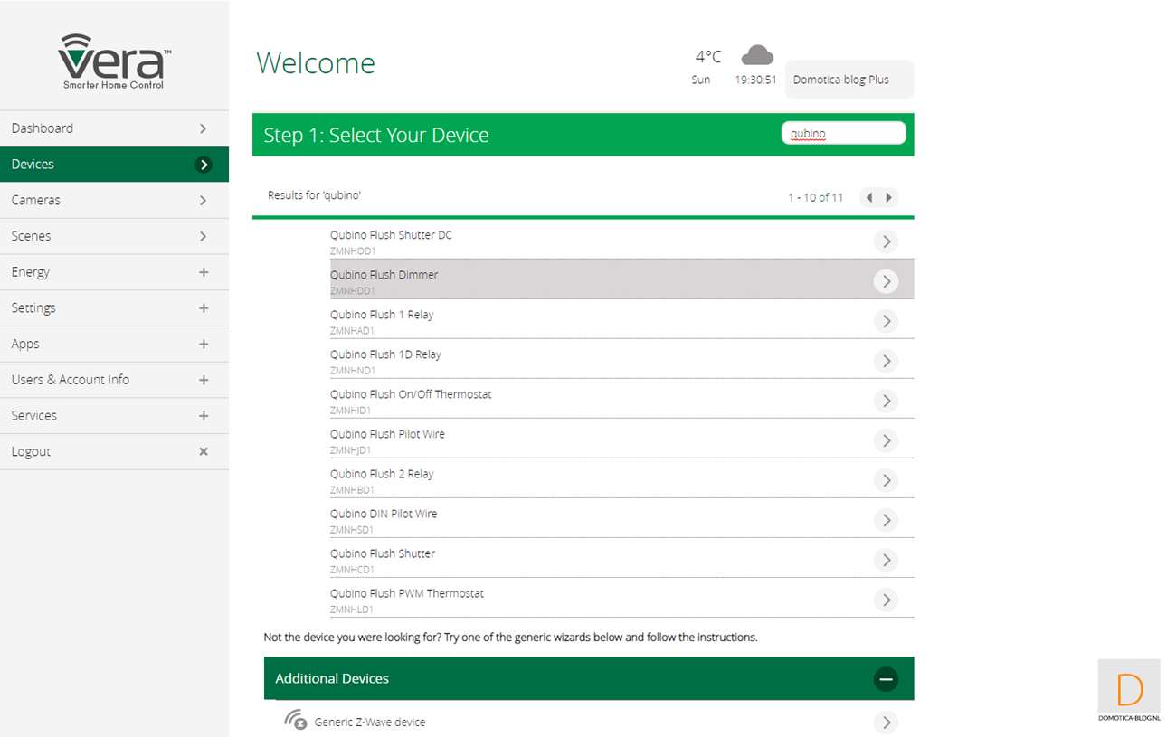
Task: Open the Energy menu item
Action: tap(114, 272)
